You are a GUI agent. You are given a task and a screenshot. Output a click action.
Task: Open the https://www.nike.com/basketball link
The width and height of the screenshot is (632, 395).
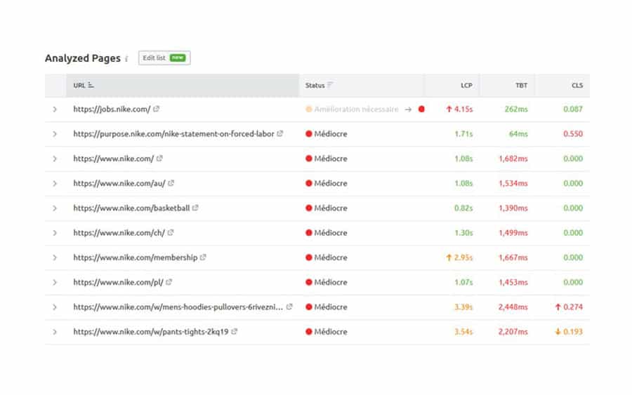coord(131,208)
